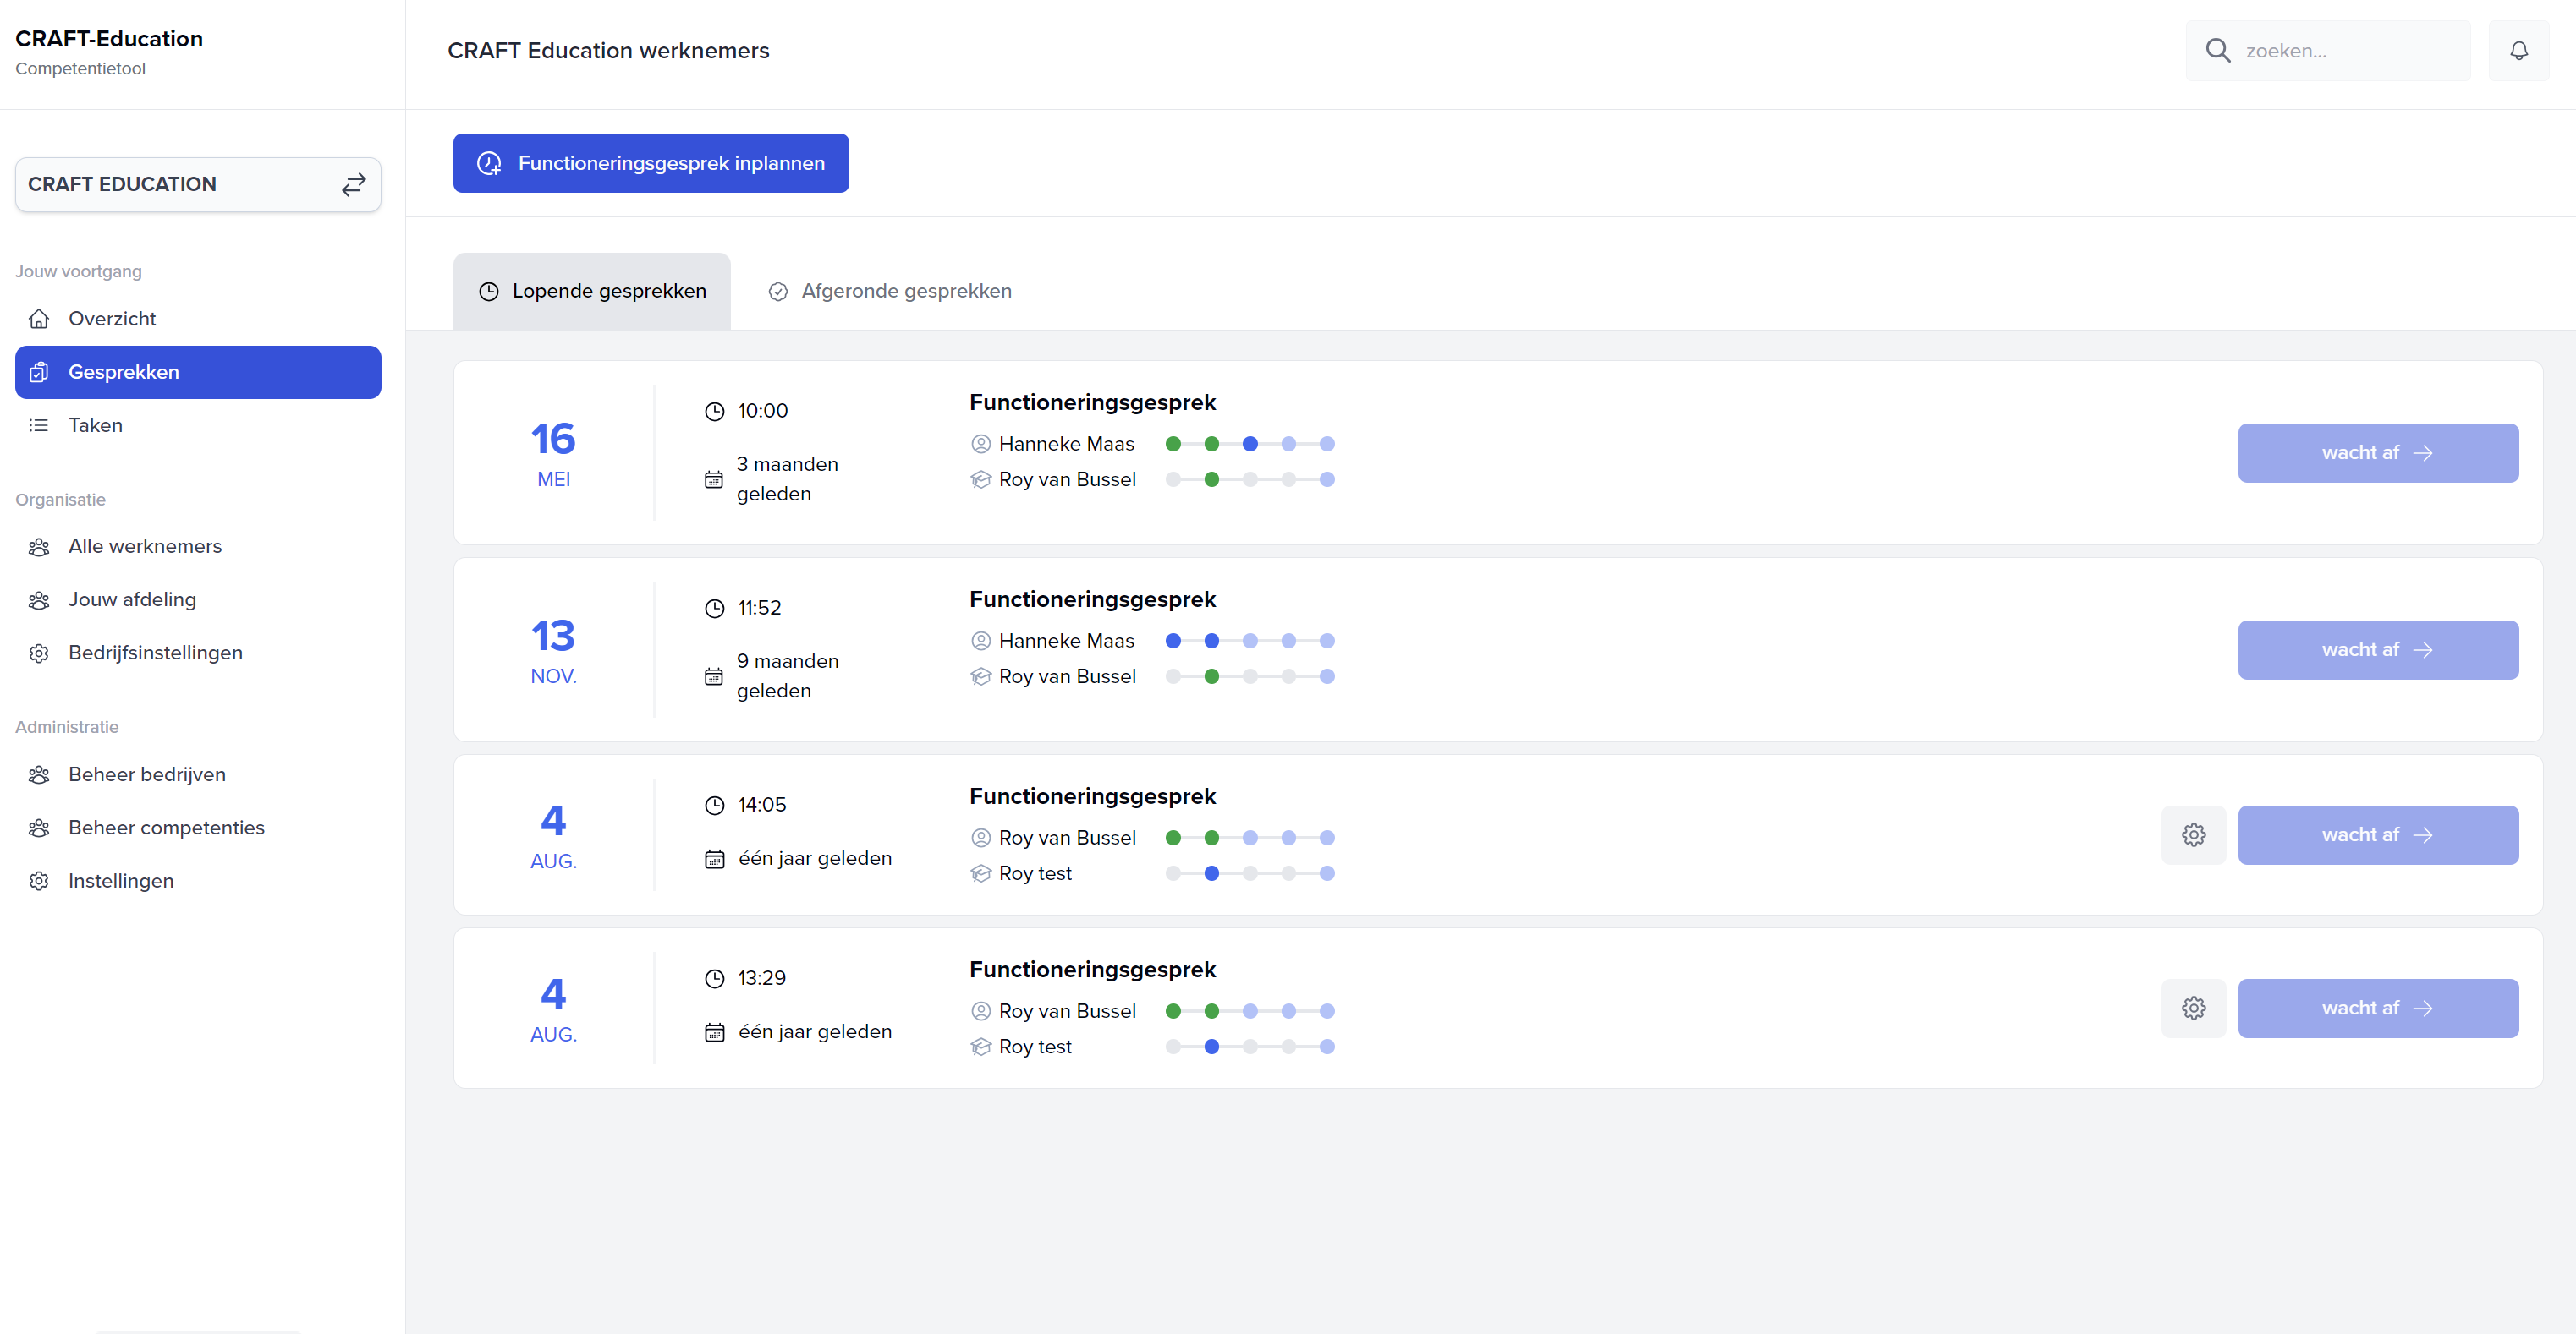Click Functioneringsgesprek inplannen button
This screenshot has width=2576, height=1334.
pos(651,163)
